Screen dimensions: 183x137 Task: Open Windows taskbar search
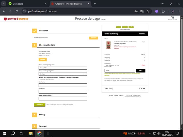[x=13, y=133]
